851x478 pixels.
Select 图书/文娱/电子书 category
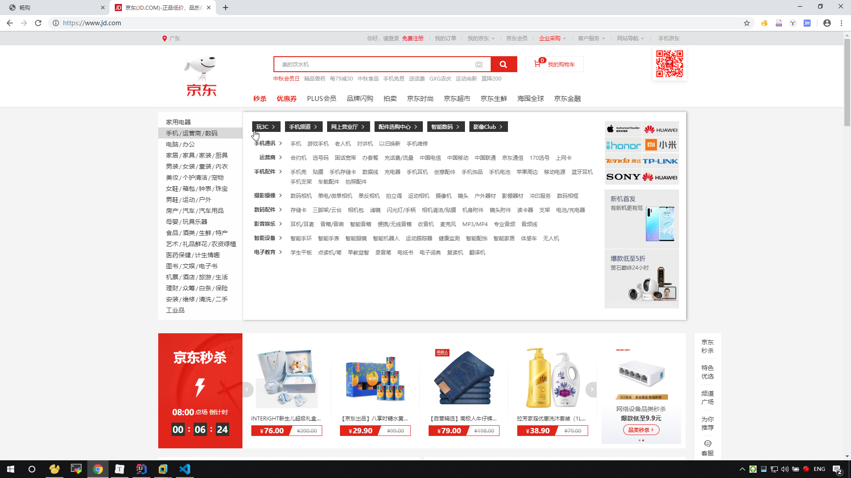tap(191, 266)
